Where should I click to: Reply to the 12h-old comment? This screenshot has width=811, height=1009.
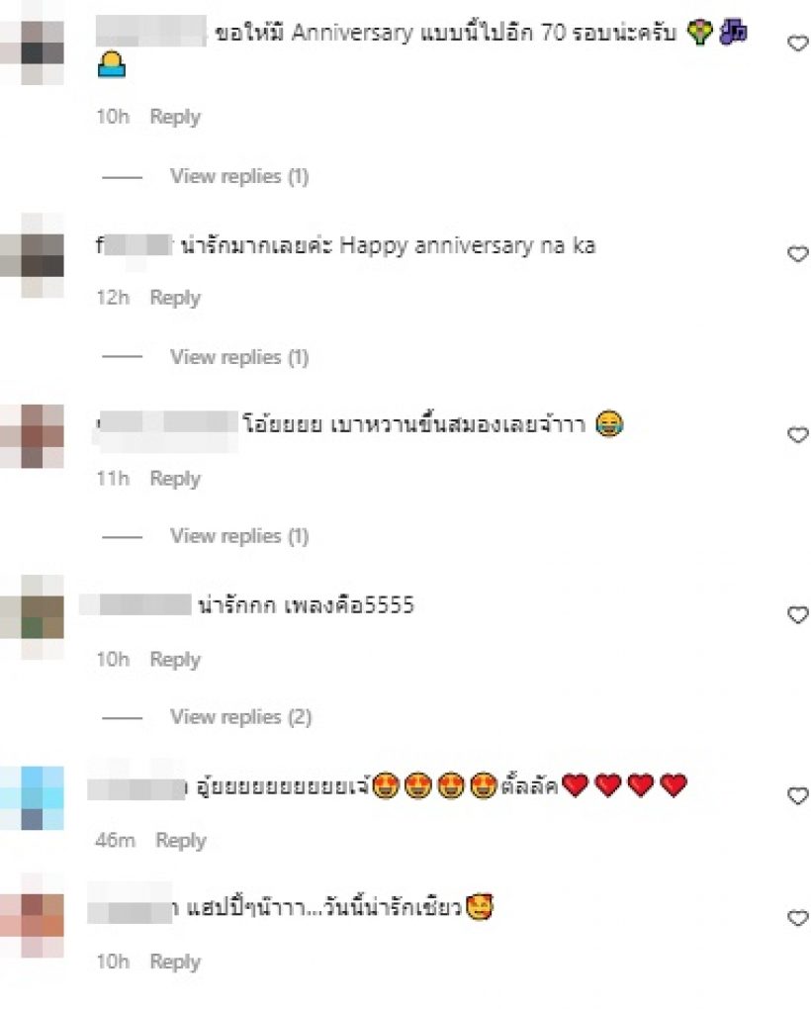point(175,298)
